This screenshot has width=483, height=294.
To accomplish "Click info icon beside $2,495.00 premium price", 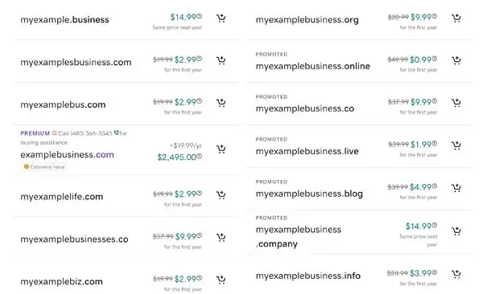I will pos(200,156).
